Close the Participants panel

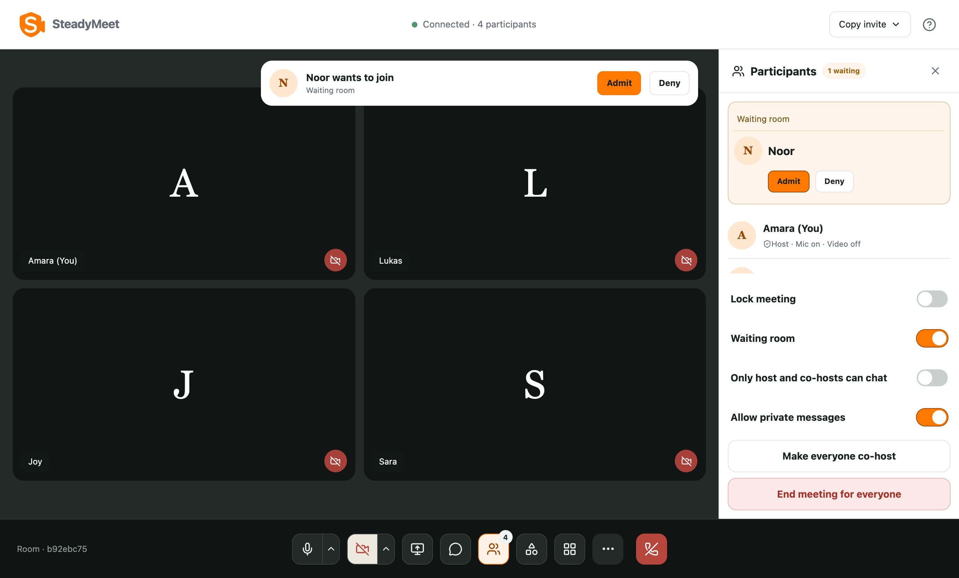pyautogui.click(x=935, y=71)
